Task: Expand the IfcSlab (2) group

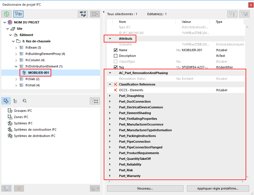Action: (x=16, y=79)
